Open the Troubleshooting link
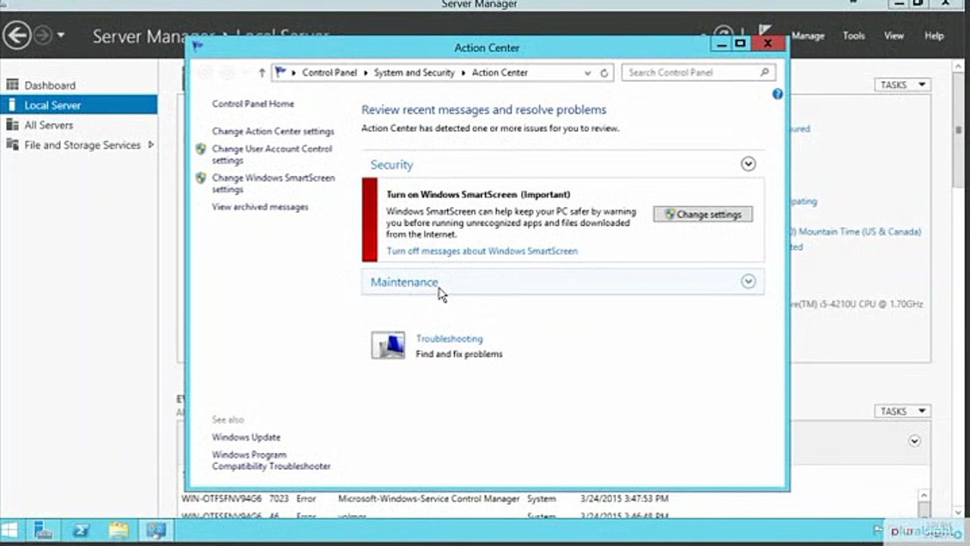The width and height of the screenshot is (970, 546). tap(449, 339)
